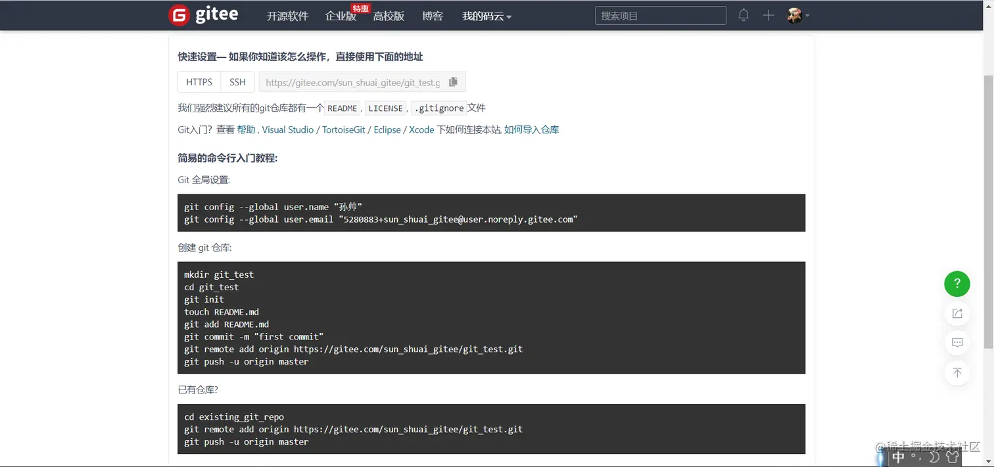Viewport: 994px width, 467px height.
Task: Click the git init line
Action: [x=204, y=300]
